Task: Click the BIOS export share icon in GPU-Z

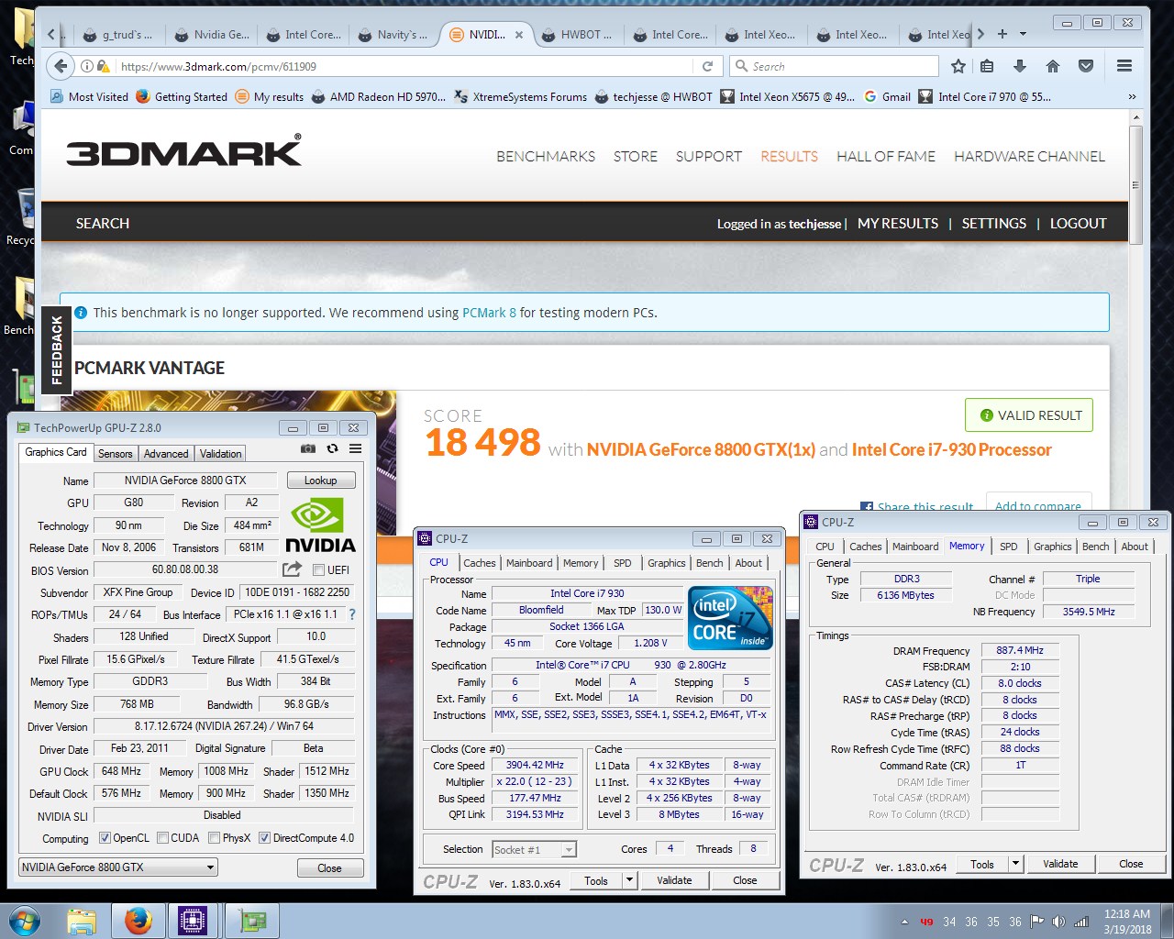Action: 292,569
